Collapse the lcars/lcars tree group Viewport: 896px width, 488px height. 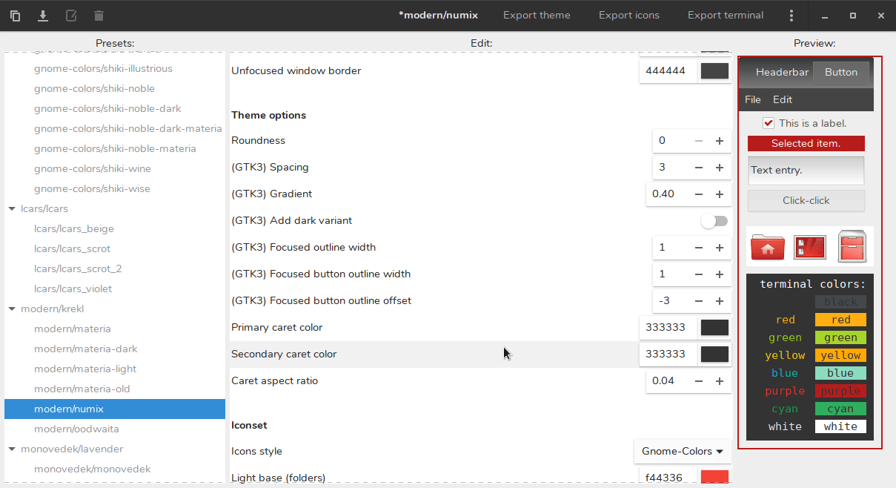tap(12, 209)
